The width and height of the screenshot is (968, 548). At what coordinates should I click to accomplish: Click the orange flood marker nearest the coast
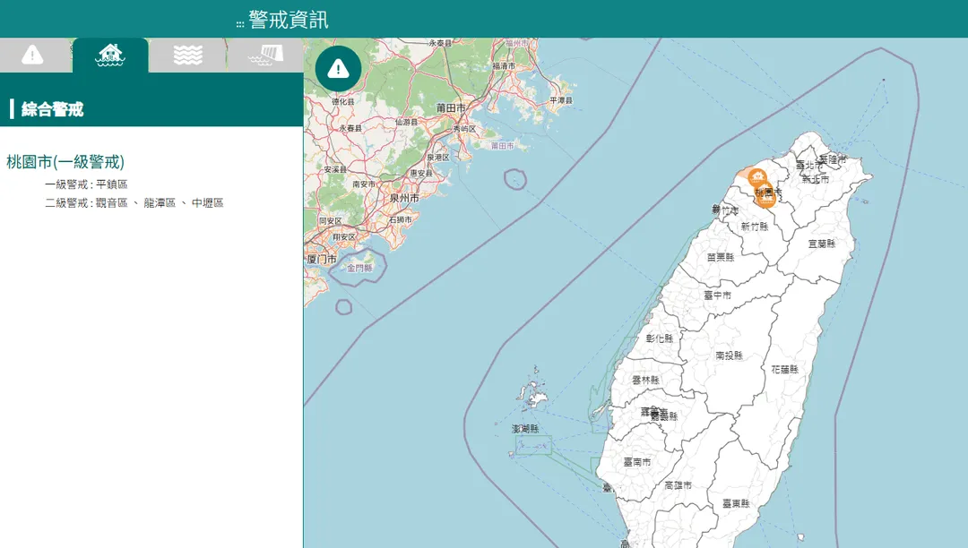[756, 178]
